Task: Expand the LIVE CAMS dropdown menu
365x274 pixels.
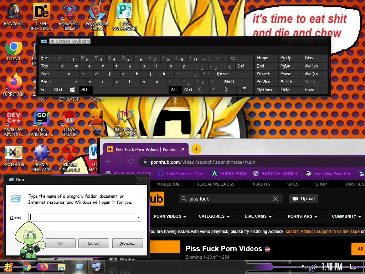Action: (x=258, y=216)
